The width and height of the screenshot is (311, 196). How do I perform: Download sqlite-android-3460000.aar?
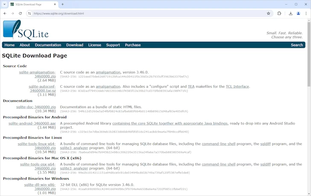coord(32,124)
